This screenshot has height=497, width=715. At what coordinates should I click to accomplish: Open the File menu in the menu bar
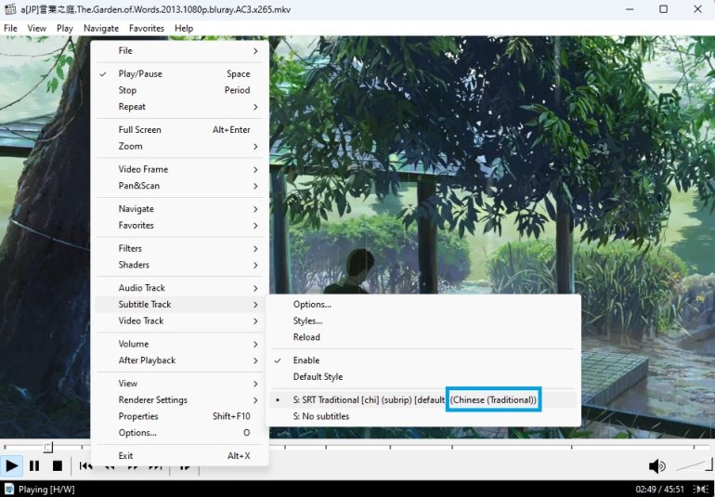coord(10,28)
